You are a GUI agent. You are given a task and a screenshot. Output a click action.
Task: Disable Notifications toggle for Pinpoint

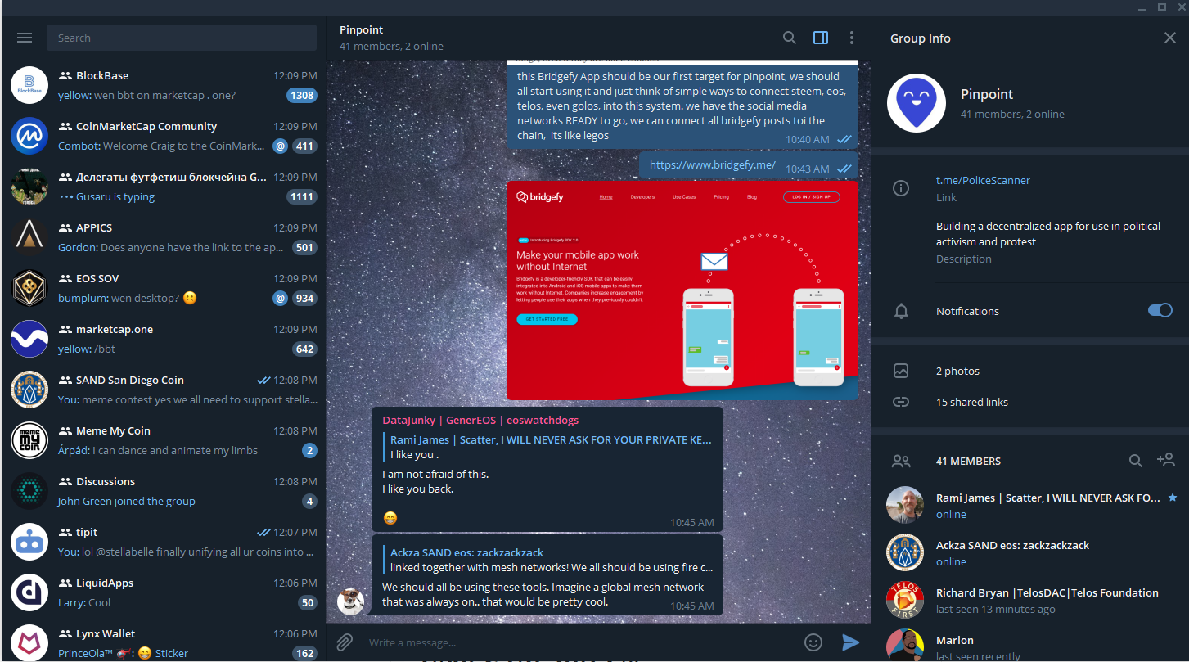point(1160,310)
